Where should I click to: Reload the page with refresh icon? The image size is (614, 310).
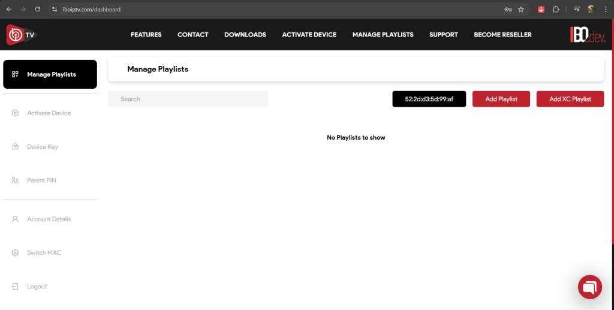click(38, 10)
